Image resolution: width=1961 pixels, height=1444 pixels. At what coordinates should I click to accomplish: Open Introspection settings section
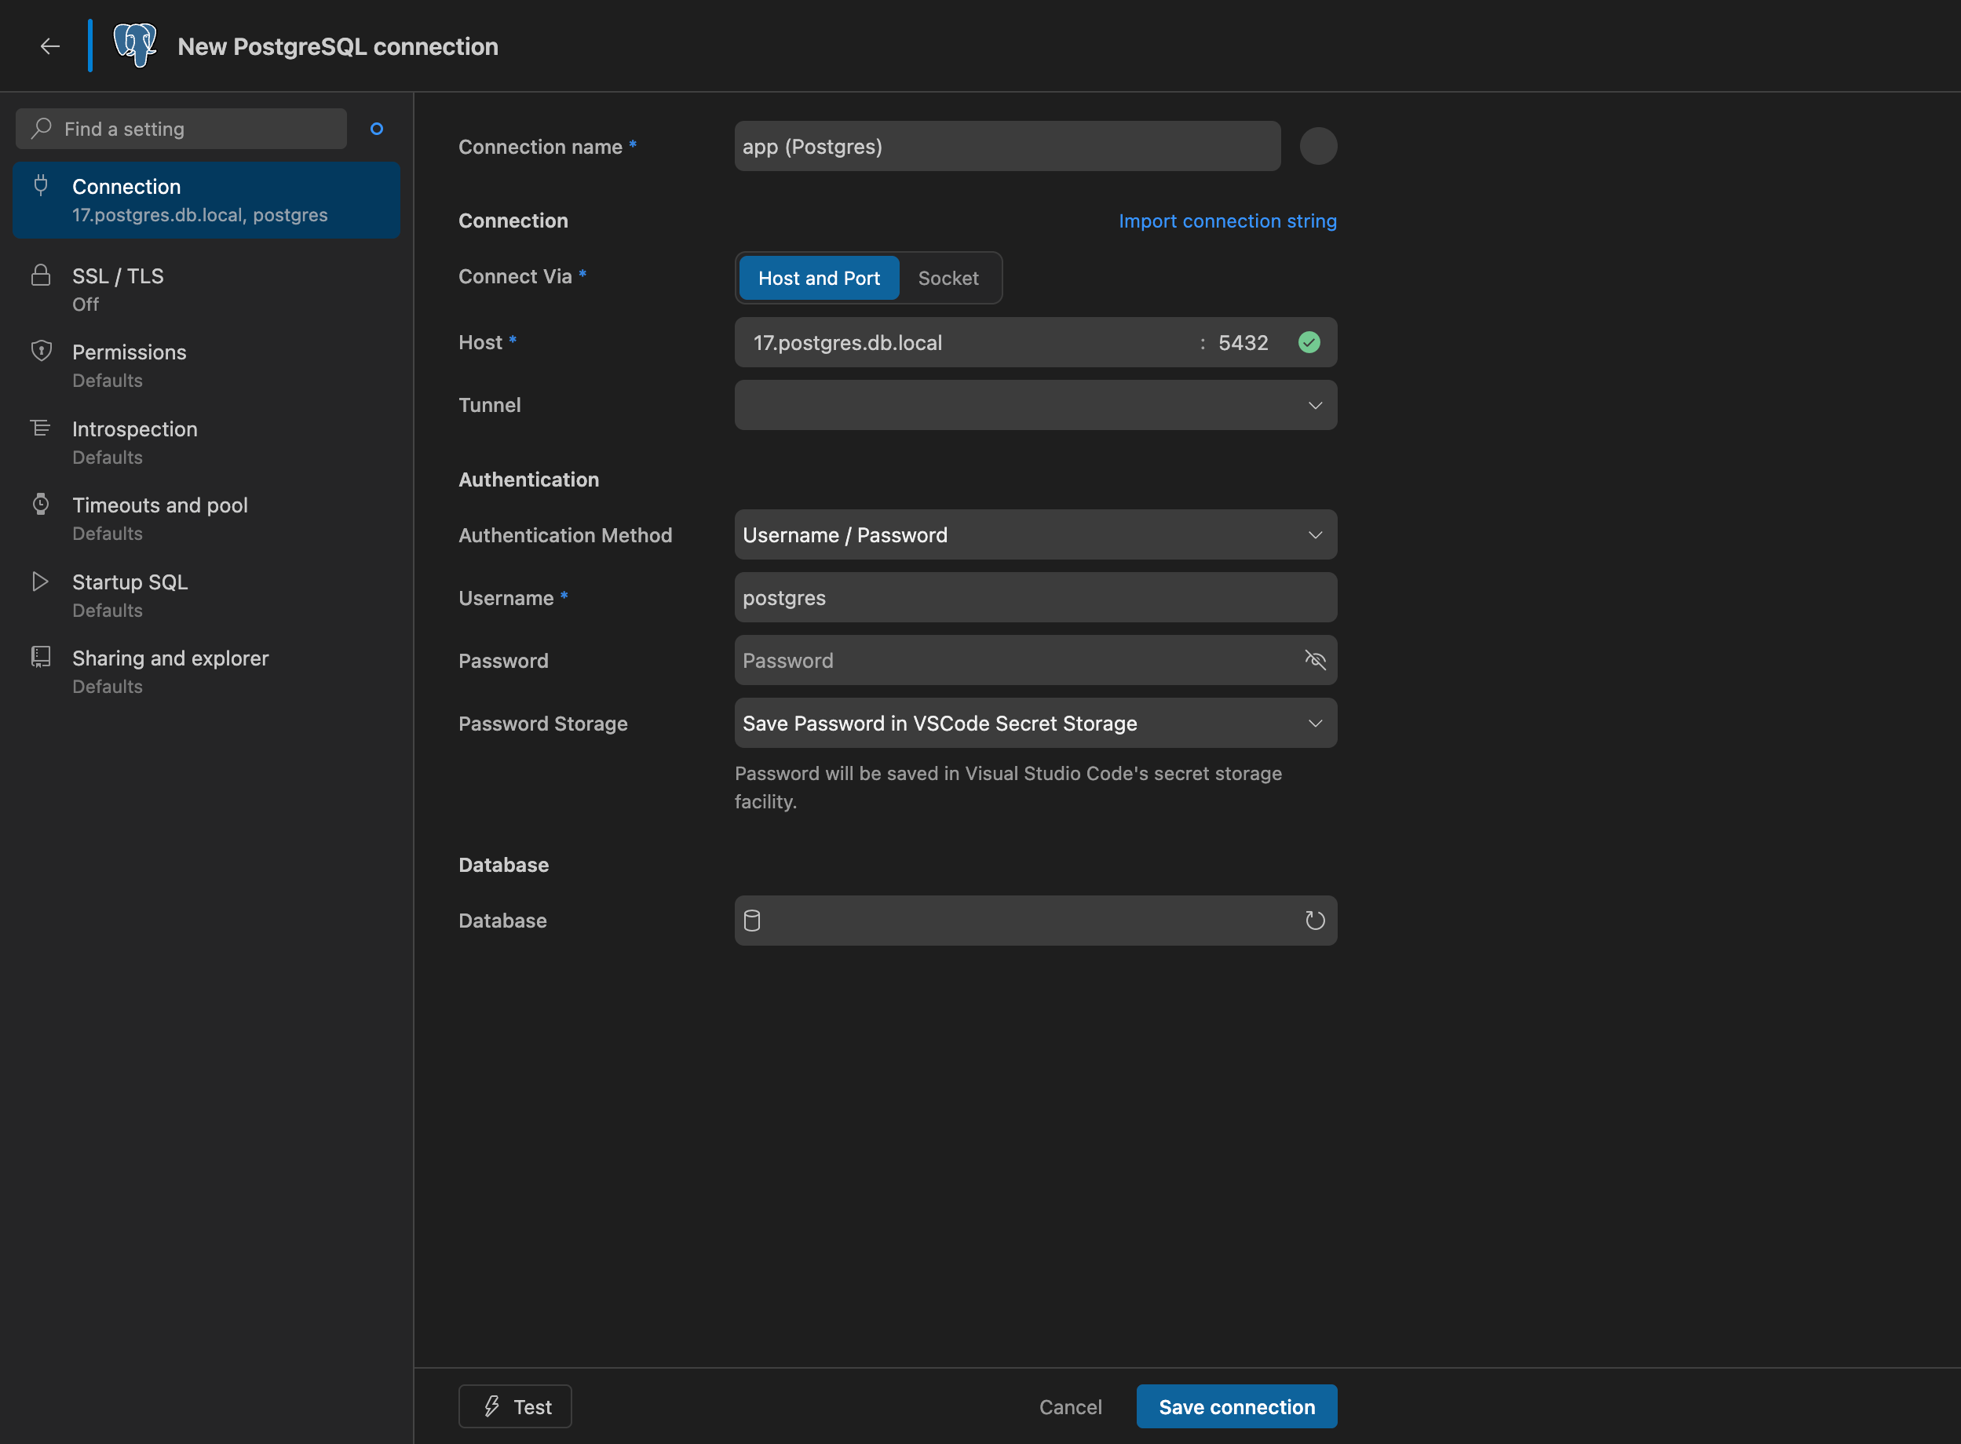coord(206,443)
